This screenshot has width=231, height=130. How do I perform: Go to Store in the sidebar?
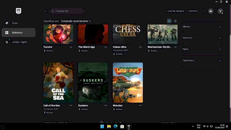pyautogui.click(x=14, y=23)
